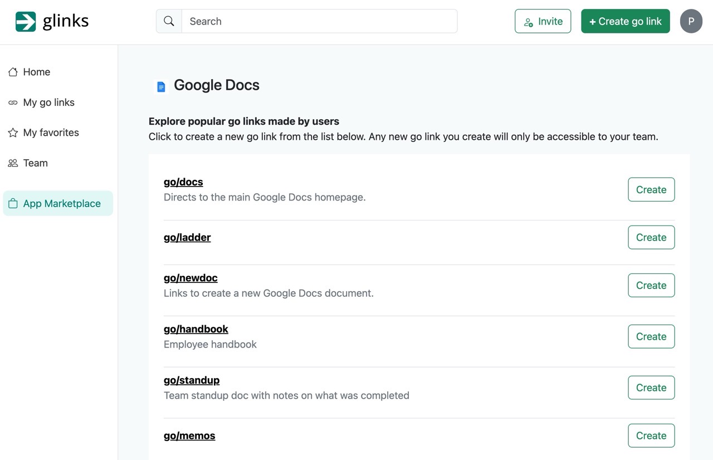Viewport: 713px width, 460px height.
Task: Click the person-plus icon on Invite button
Action: pos(529,22)
